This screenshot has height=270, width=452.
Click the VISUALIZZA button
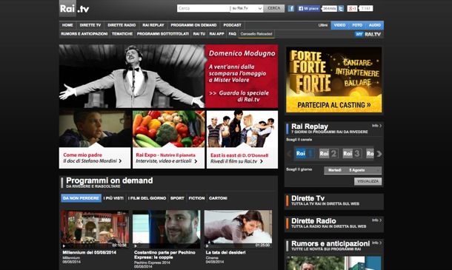coord(368,181)
